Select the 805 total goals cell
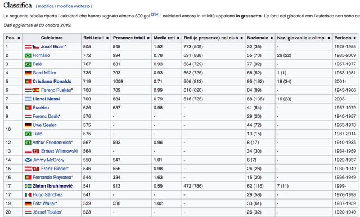Image resolution: width=360 pixels, height=217 pixels. tap(96, 47)
